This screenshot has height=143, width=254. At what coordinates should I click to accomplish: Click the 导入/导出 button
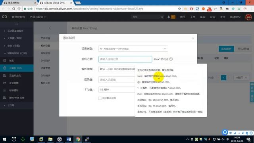coord(243,48)
